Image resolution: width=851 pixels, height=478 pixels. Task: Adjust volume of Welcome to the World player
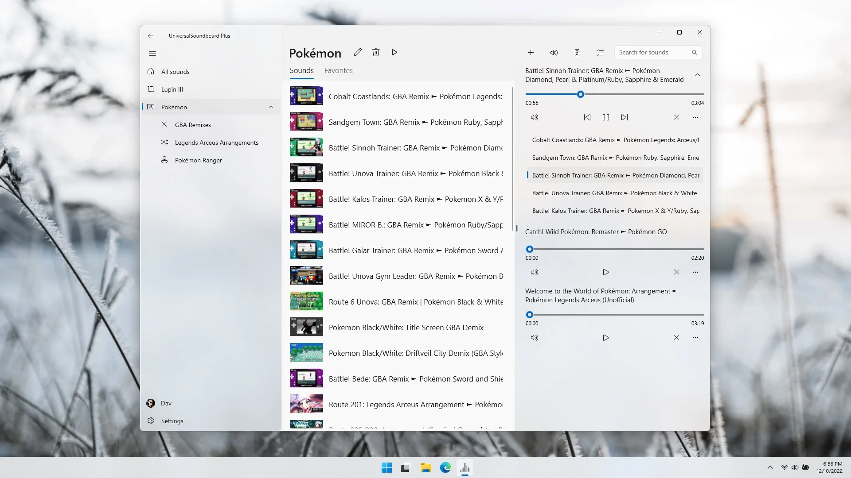click(535, 338)
